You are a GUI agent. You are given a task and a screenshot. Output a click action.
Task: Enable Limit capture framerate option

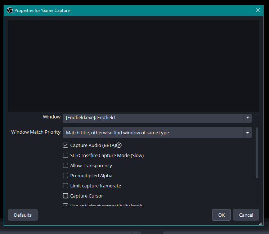pos(66,186)
